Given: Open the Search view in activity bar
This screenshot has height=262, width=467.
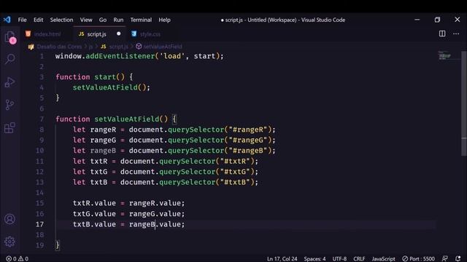Looking at the screenshot, I should pyautogui.click(x=9, y=59).
